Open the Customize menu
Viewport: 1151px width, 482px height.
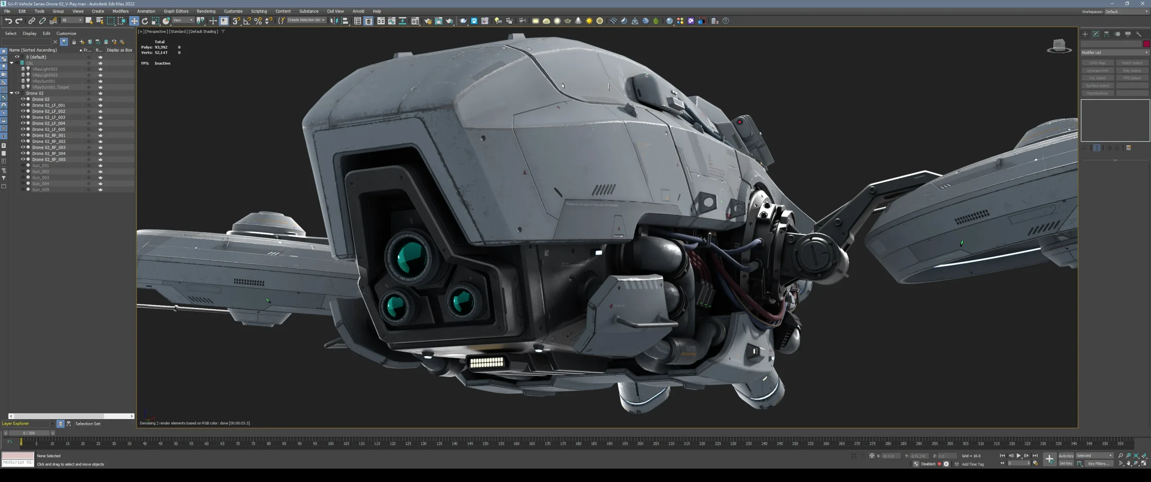point(233,11)
